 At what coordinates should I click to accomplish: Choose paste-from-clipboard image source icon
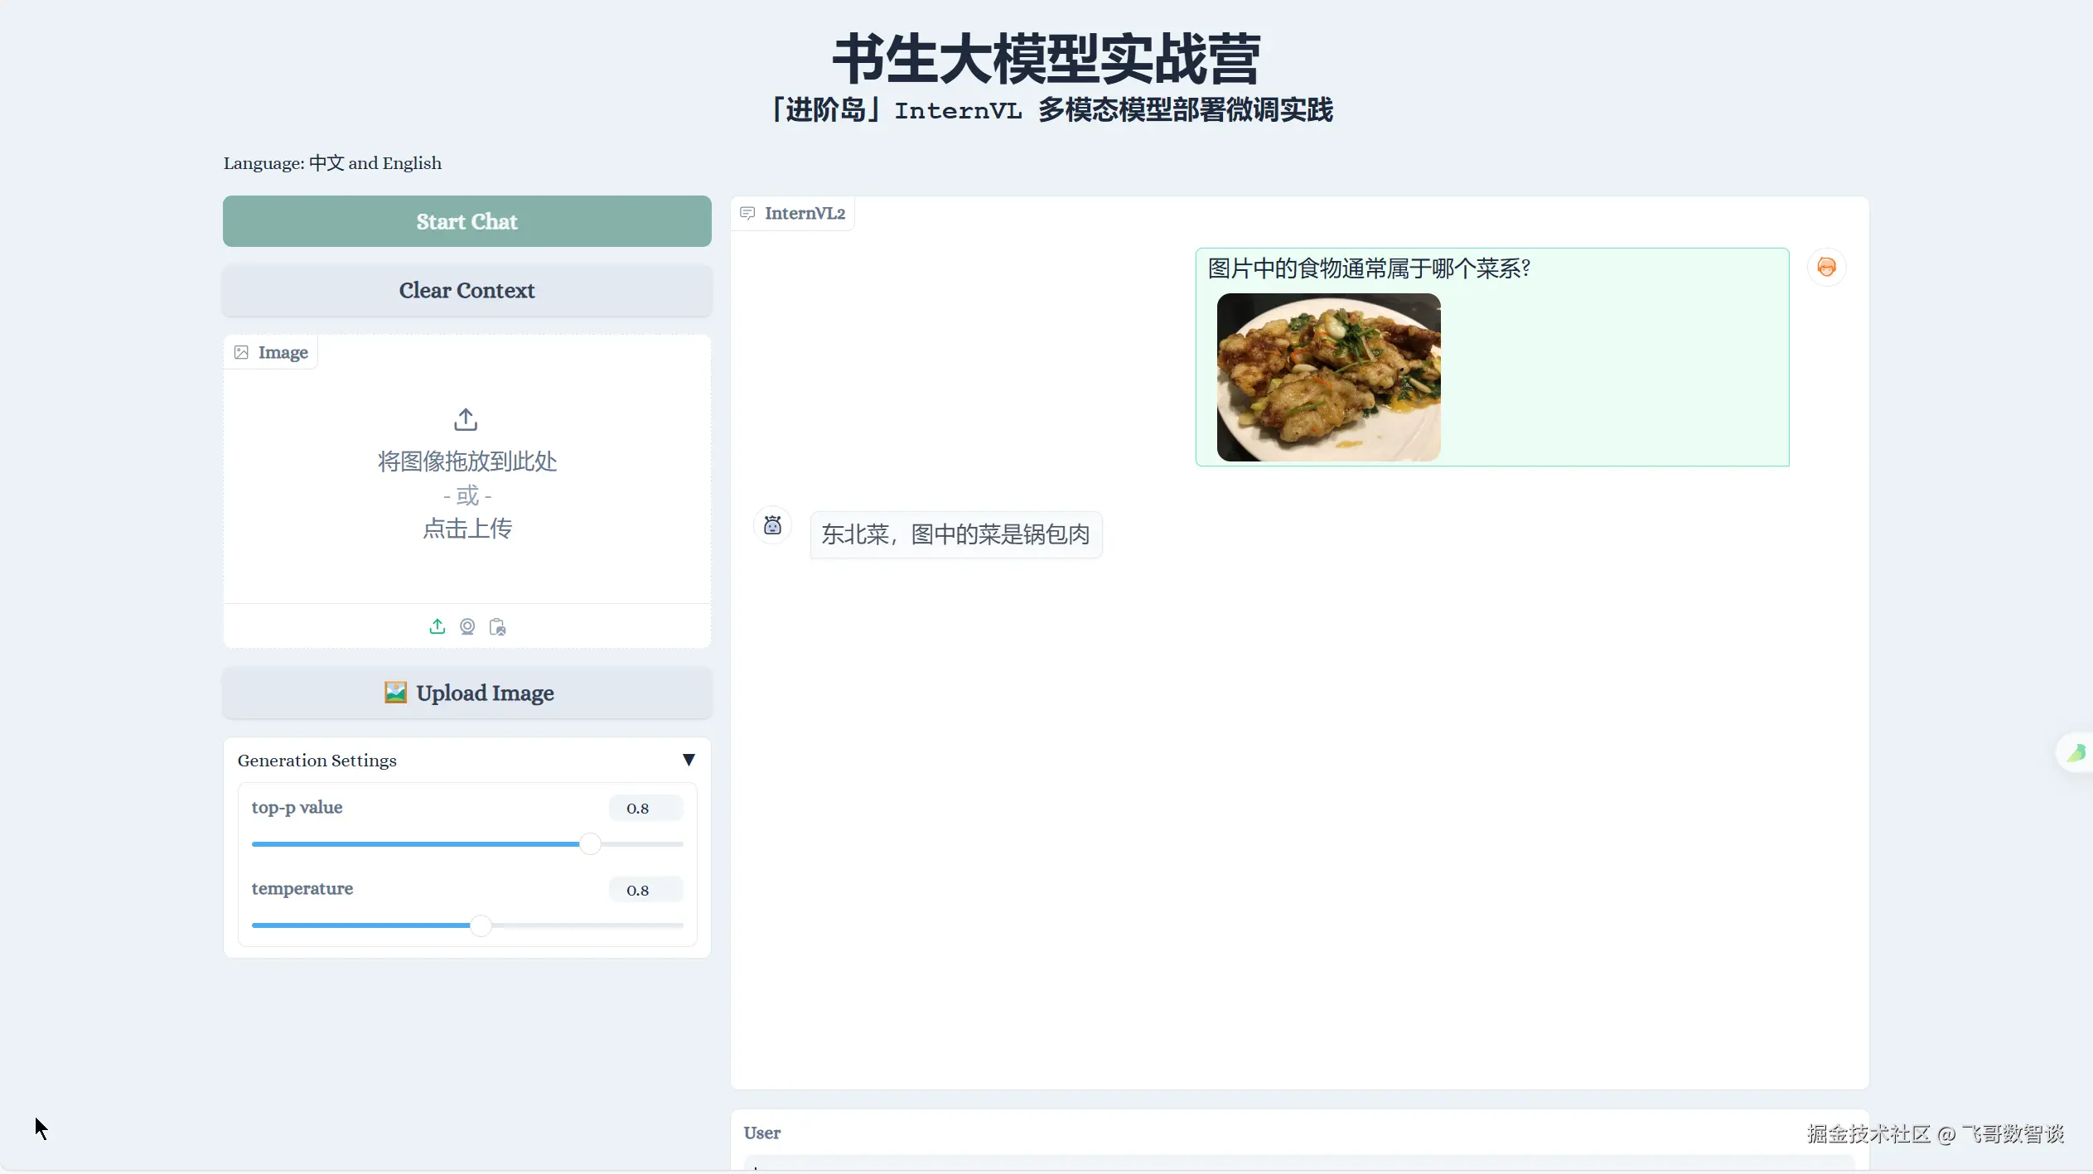point(497,626)
